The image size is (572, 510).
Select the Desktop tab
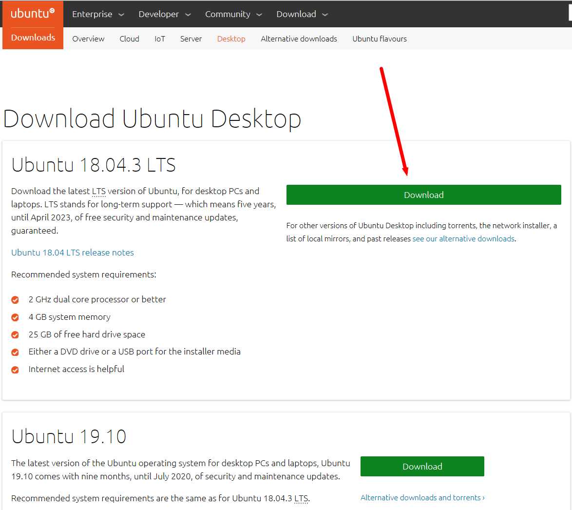click(231, 39)
